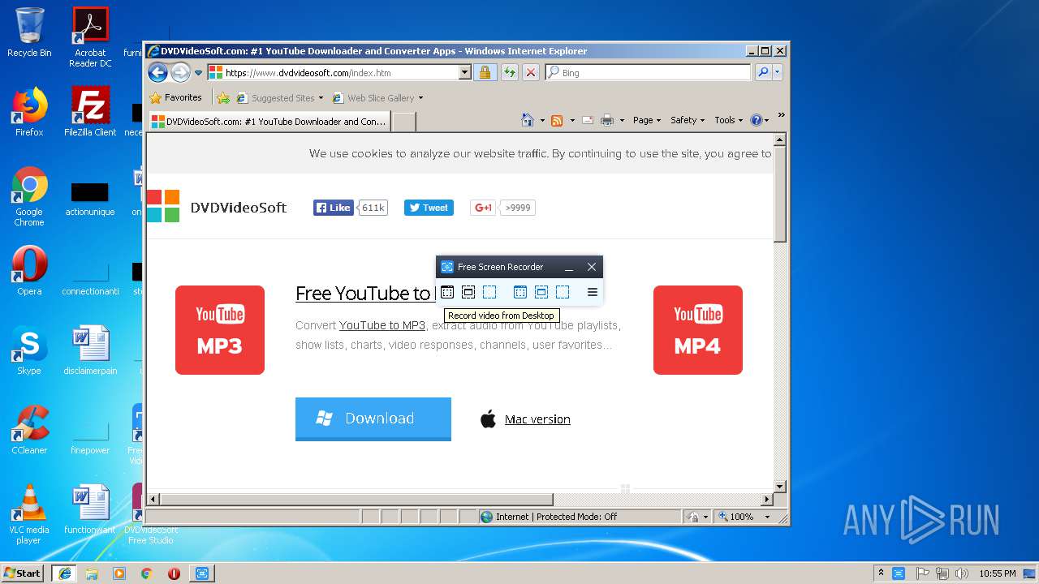Click the IE Home icon
The image size is (1039, 584).
(528, 120)
